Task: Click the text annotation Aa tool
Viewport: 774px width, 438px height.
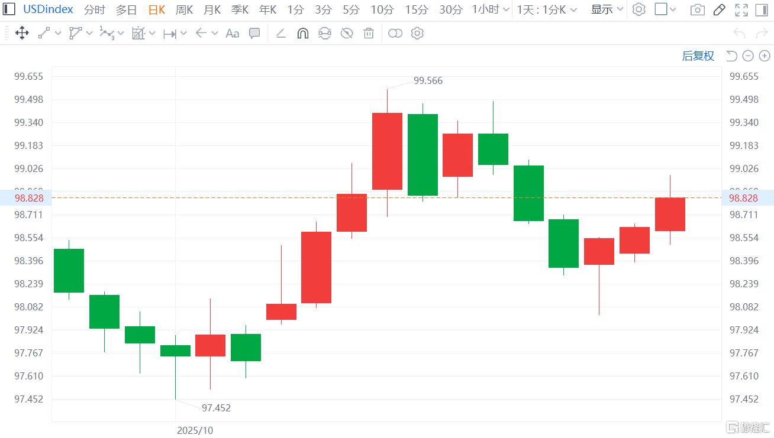Action: click(x=233, y=33)
